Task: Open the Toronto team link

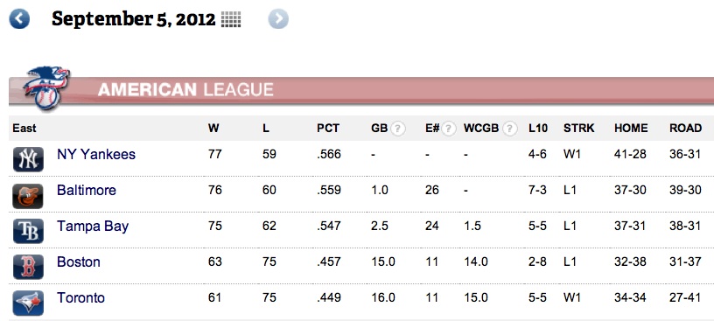Action: coord(81,297)
